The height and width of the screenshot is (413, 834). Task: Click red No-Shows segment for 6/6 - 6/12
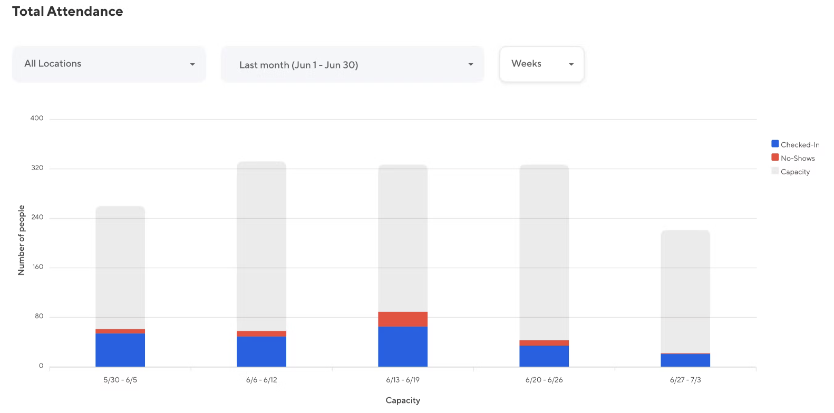(261, 333)
